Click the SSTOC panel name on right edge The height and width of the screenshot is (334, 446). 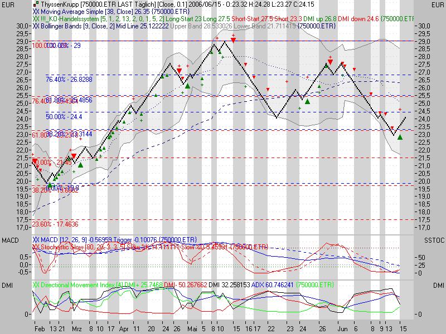(x=434, y=240)
